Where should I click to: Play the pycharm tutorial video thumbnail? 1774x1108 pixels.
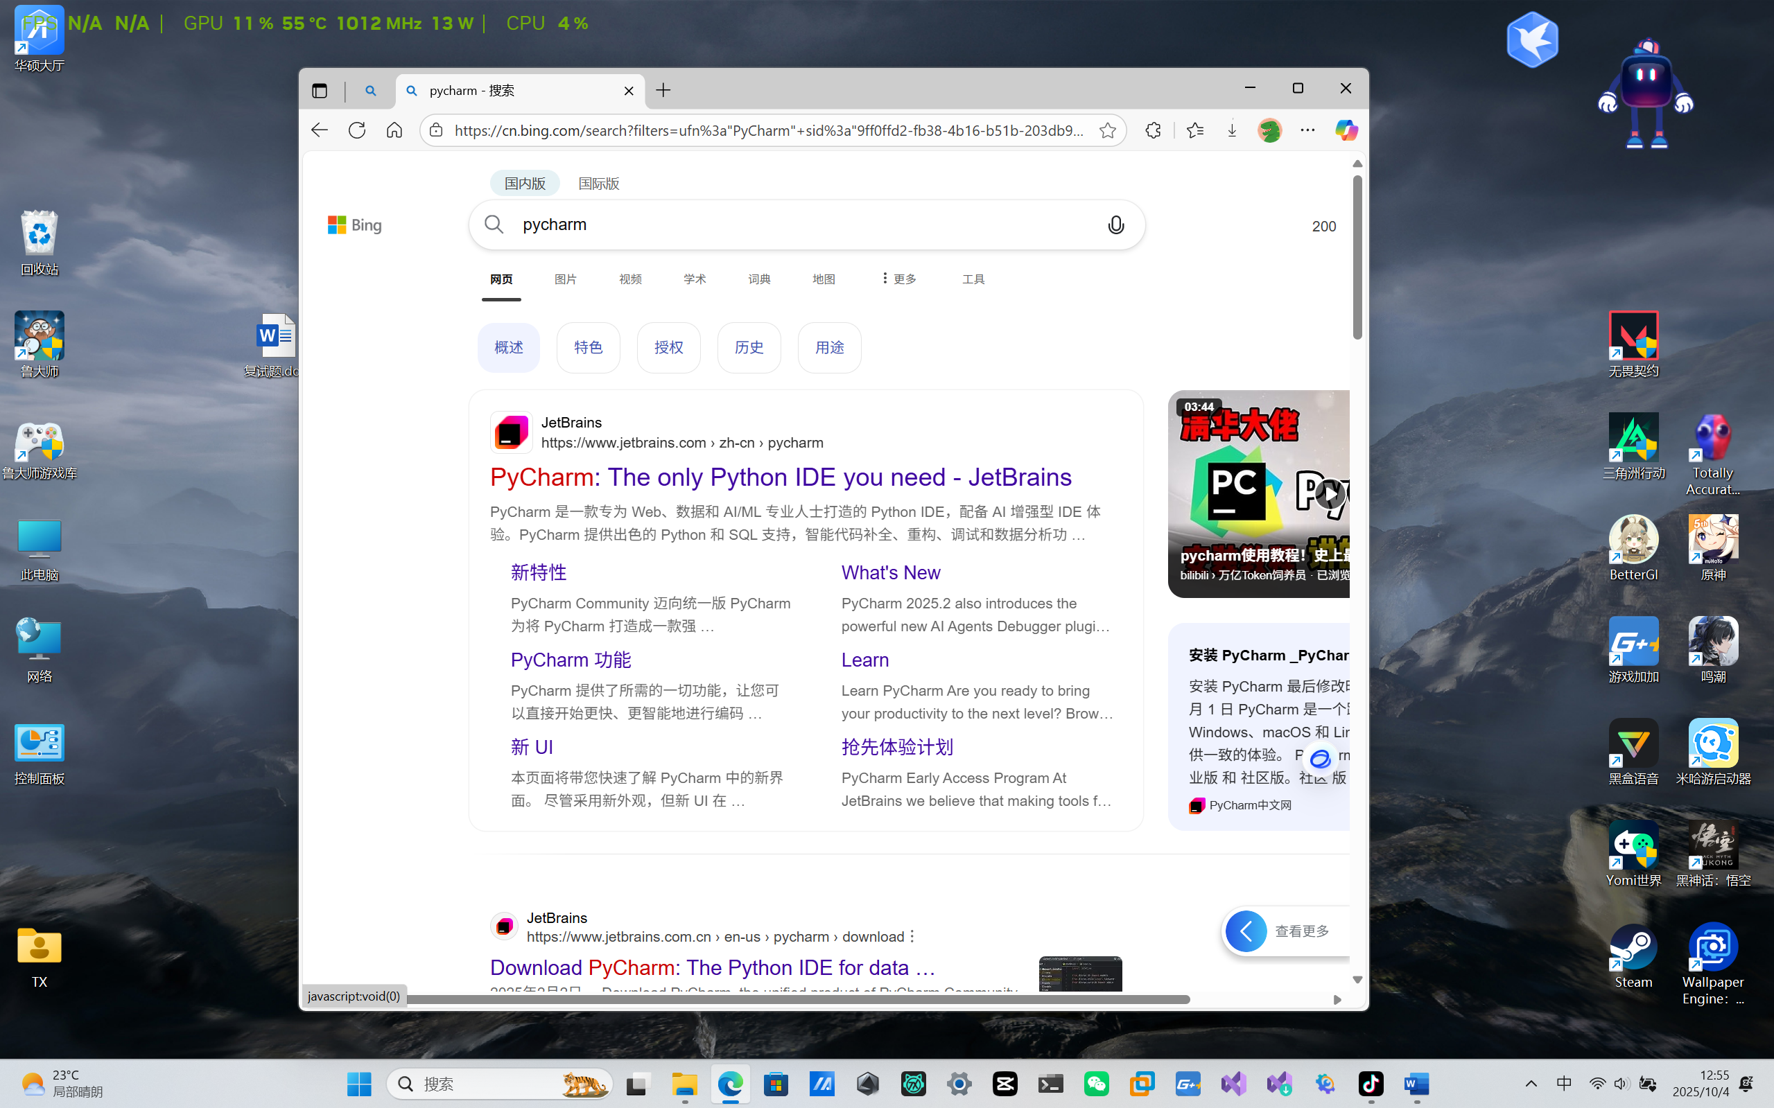point(1330,494)
